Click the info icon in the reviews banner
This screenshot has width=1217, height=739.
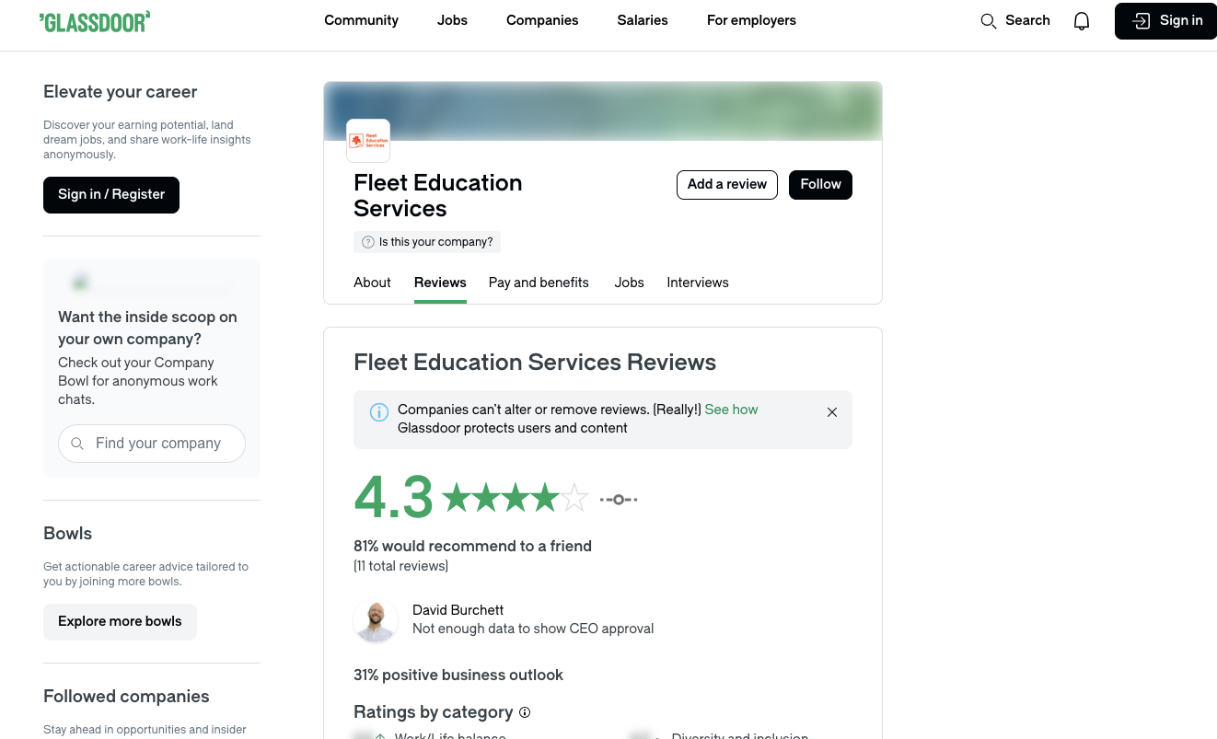(379, 412)
